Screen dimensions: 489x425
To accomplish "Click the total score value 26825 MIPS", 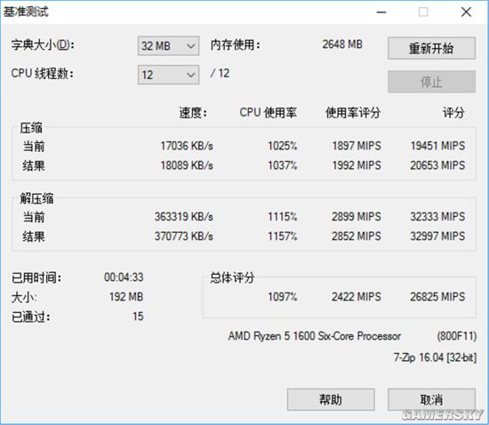I will click(x=437, y=297).
